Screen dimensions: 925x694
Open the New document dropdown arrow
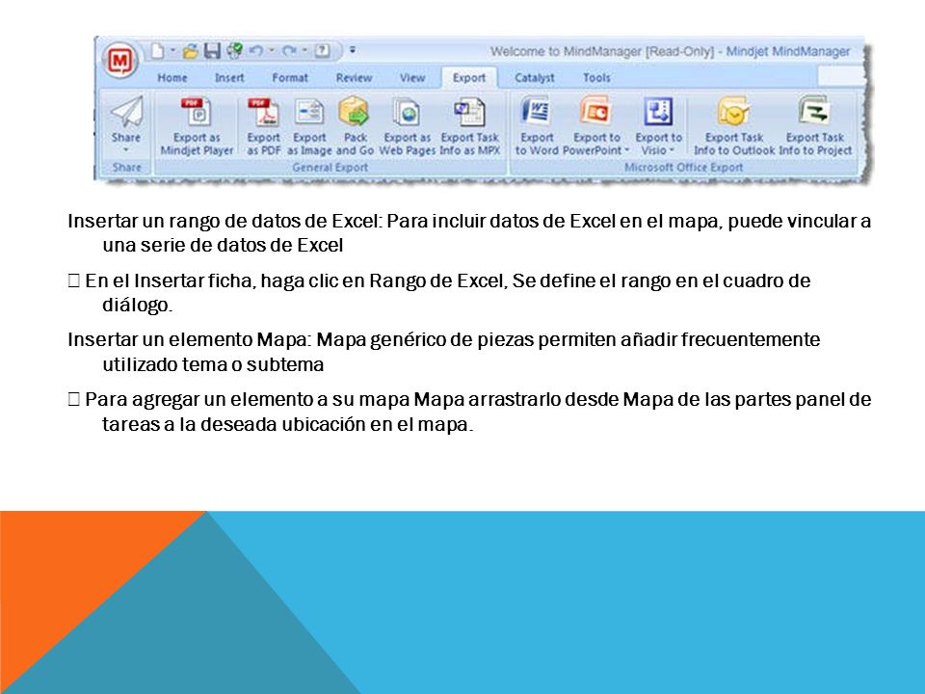point(173,51)
